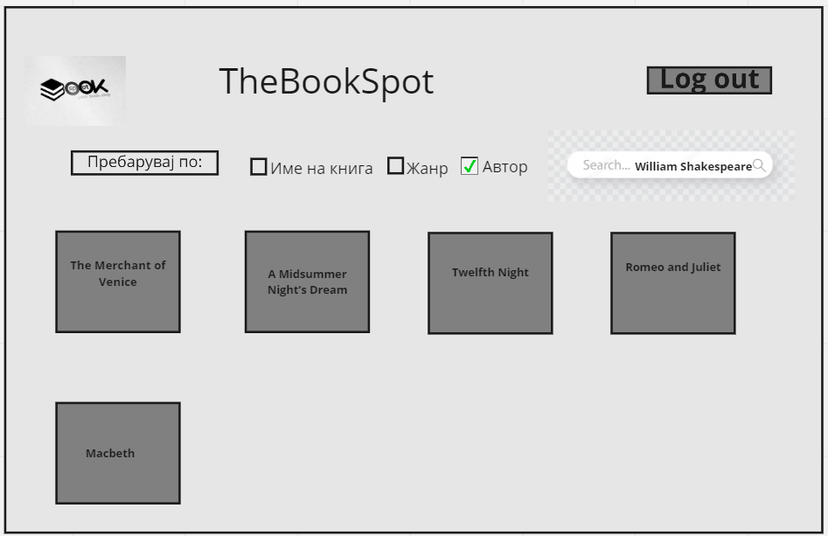This screenshot has height=536, width=828.
Task: Open The Merchant of Venice book tile
Action: tap(118, 282)
